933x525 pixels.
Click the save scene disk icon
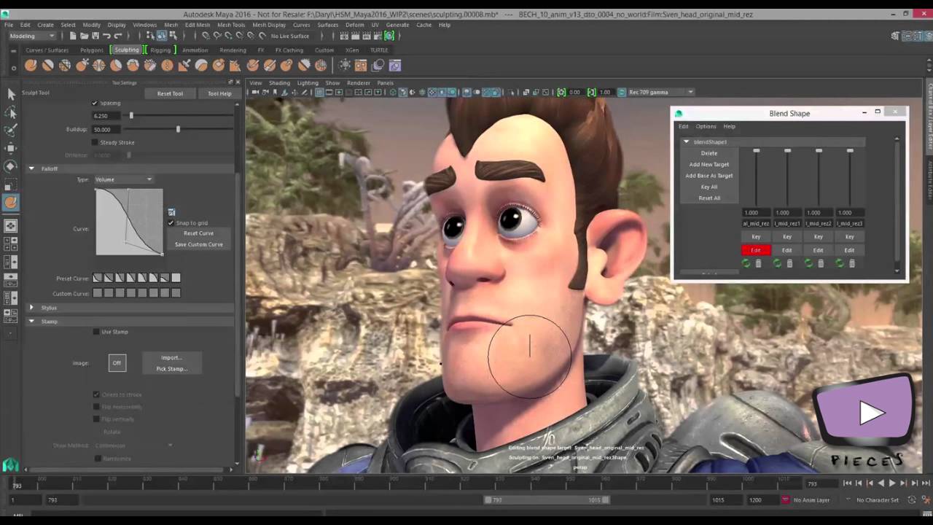[95, 36]
